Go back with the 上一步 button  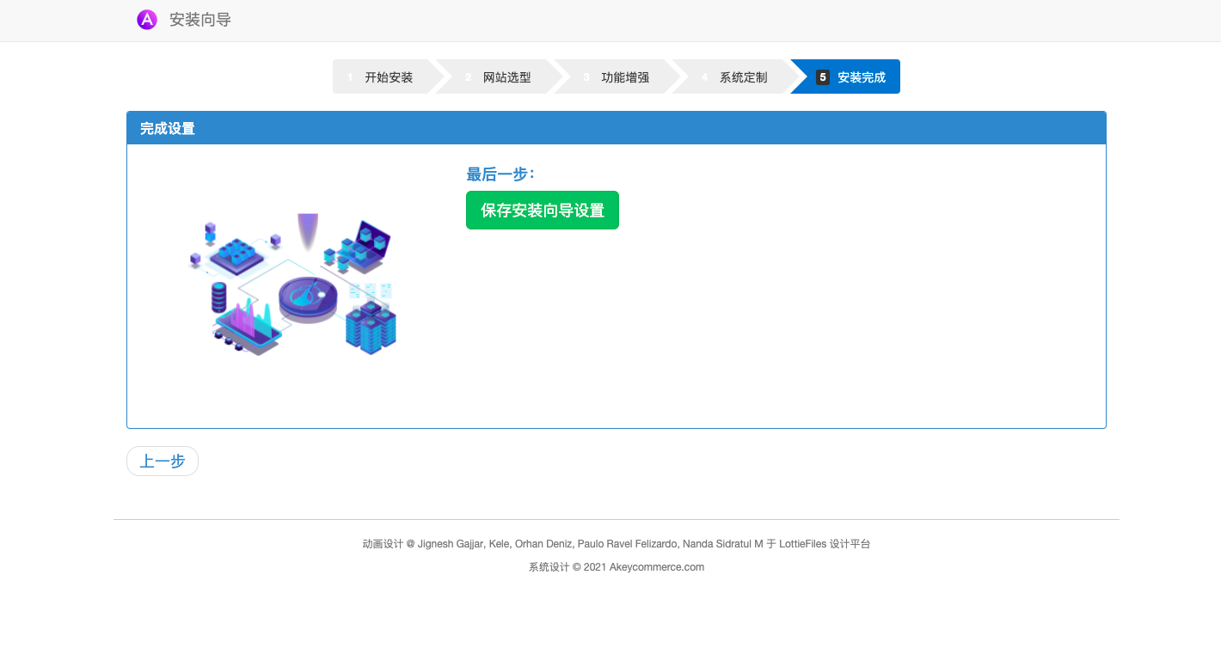tap(163, 461)
